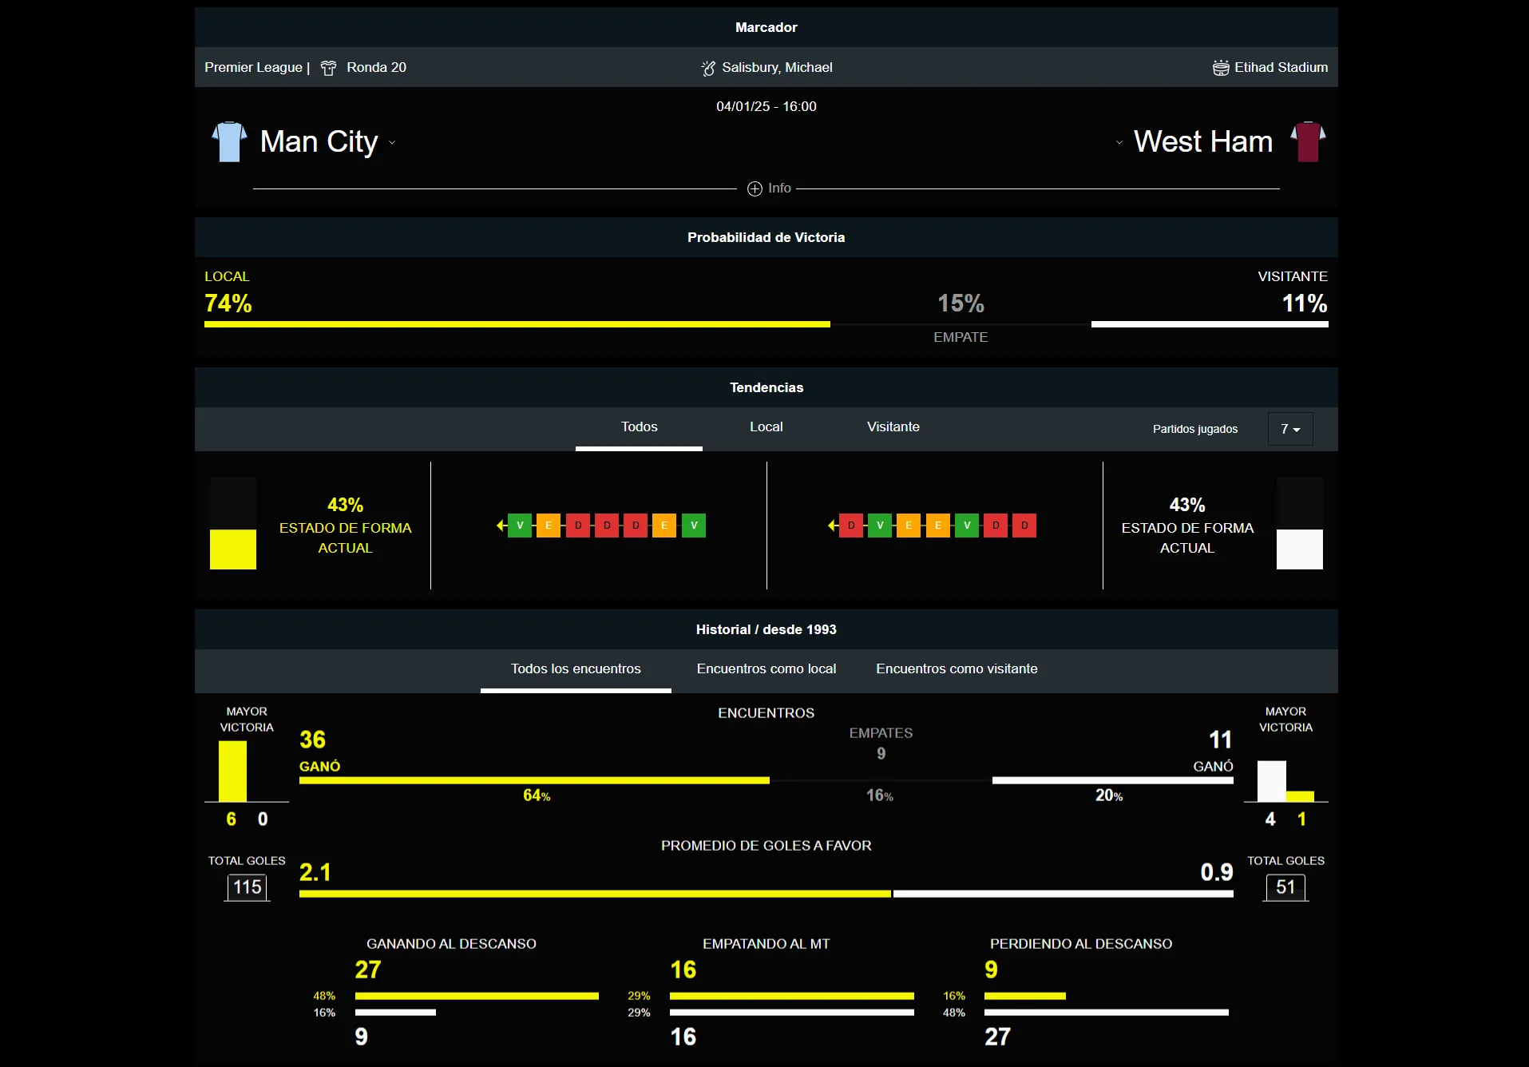Click the Etihad Stadium venue name
This screenshot has width=1529, height=1067.
tap(1281, 68)
